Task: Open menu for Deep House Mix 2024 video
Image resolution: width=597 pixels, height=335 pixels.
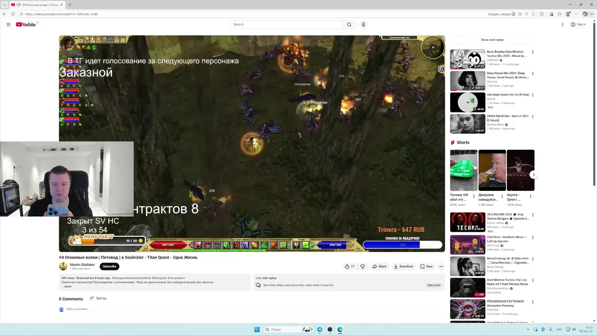Action: pyautogui.click(x=533, y=74)
